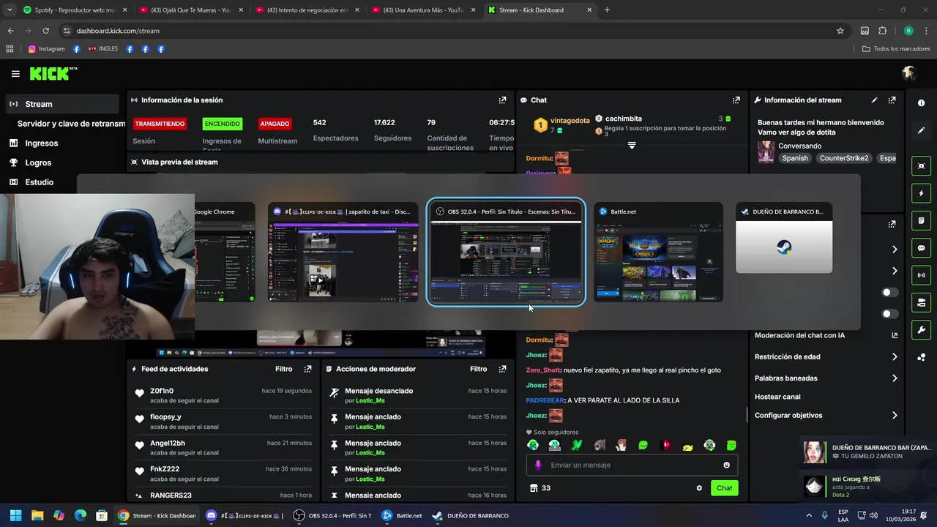This screenshot has width=937, height=527.
Task: Open a new Chrome tab
Action: [x=607, y=10]
